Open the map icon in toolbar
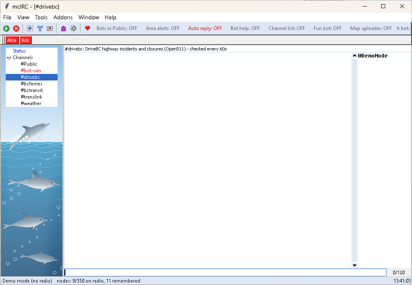 50,28
